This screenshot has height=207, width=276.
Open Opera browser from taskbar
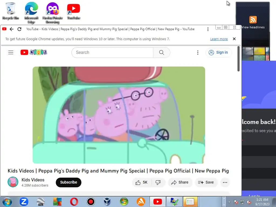(74, 202)
